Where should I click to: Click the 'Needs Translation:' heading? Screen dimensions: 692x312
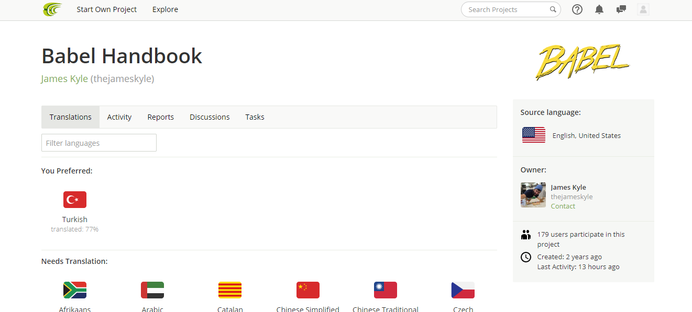(x=74, y=261)
